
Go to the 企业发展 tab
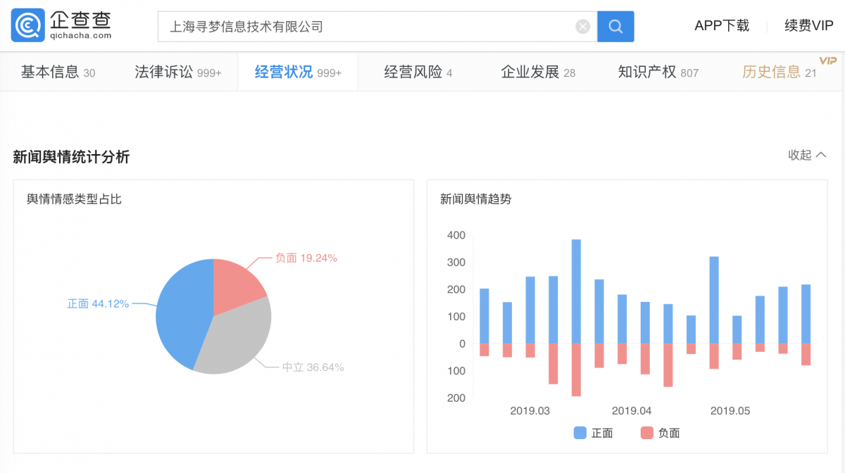point(538,72)
